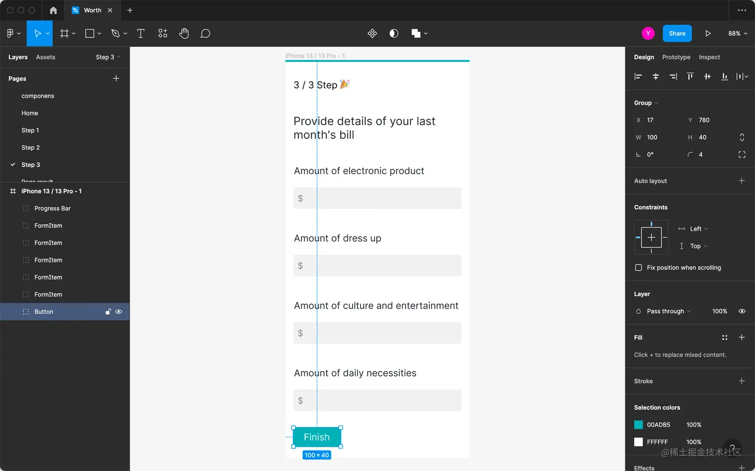Open the 88% zoom dropdown
755x471 pixels.
(738, 33)
